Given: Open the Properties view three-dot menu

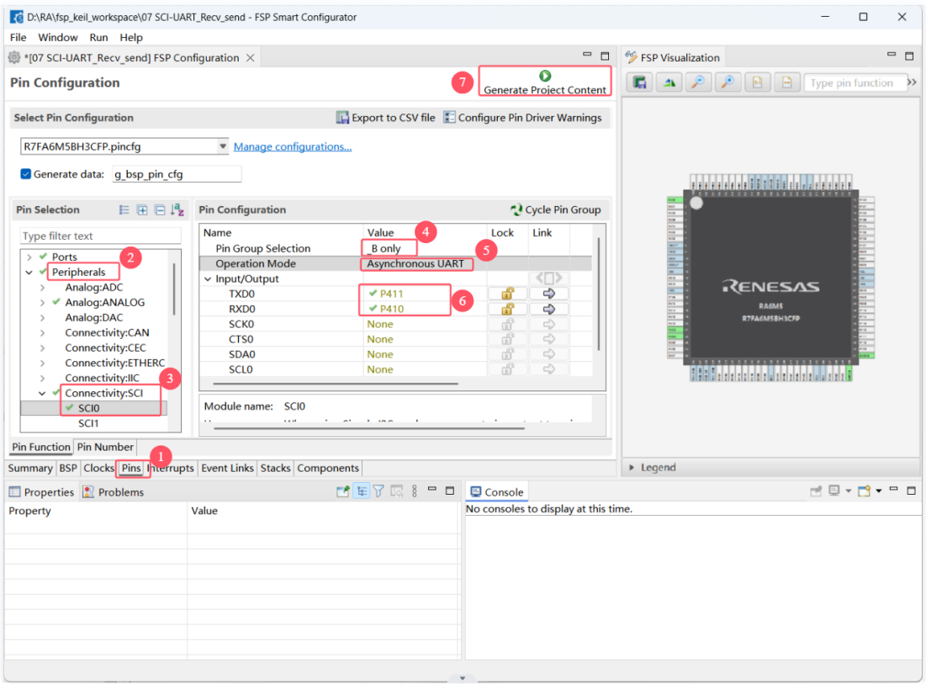Looking at the screenshot, I should click(415, 490).
